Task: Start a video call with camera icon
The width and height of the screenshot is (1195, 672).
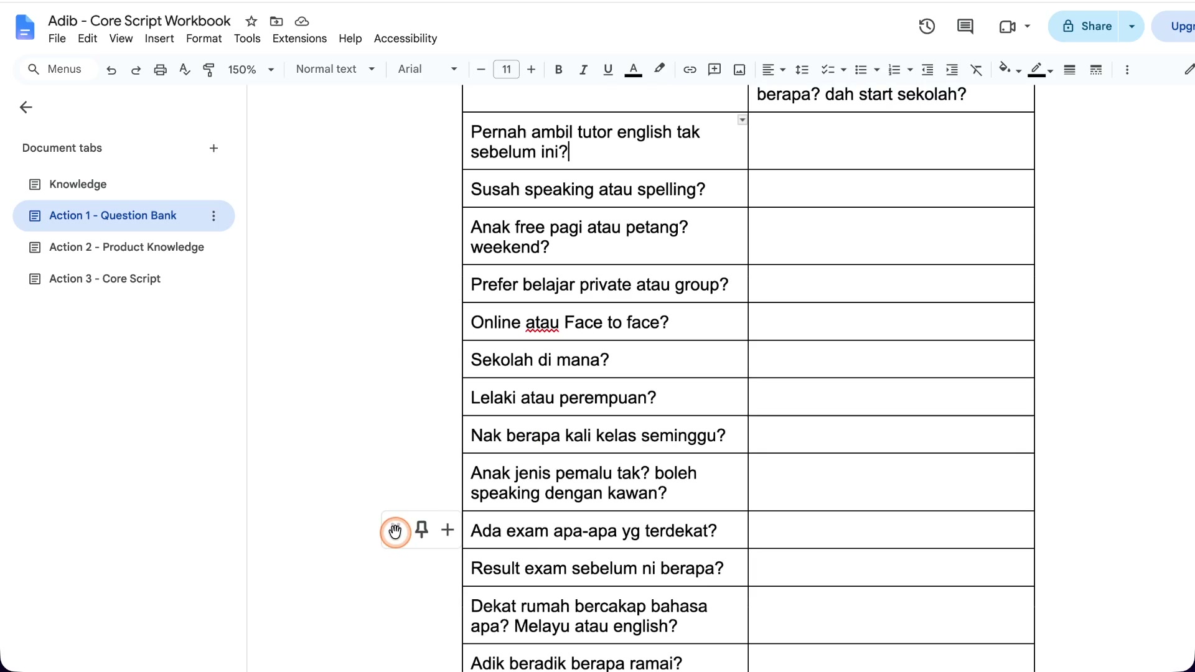Action: (x=1007, y=26)
